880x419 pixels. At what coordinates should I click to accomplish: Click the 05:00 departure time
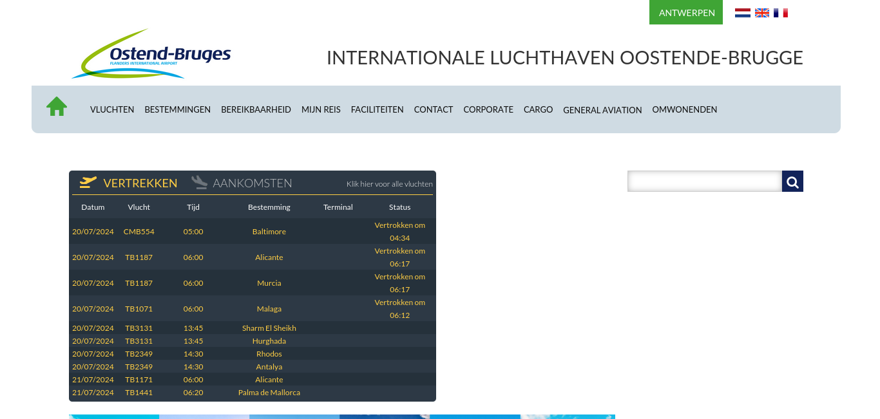193,232
